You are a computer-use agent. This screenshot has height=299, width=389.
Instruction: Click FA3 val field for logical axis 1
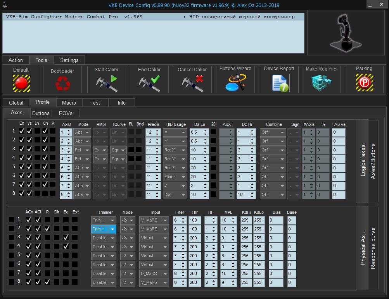tap(339, 132)
